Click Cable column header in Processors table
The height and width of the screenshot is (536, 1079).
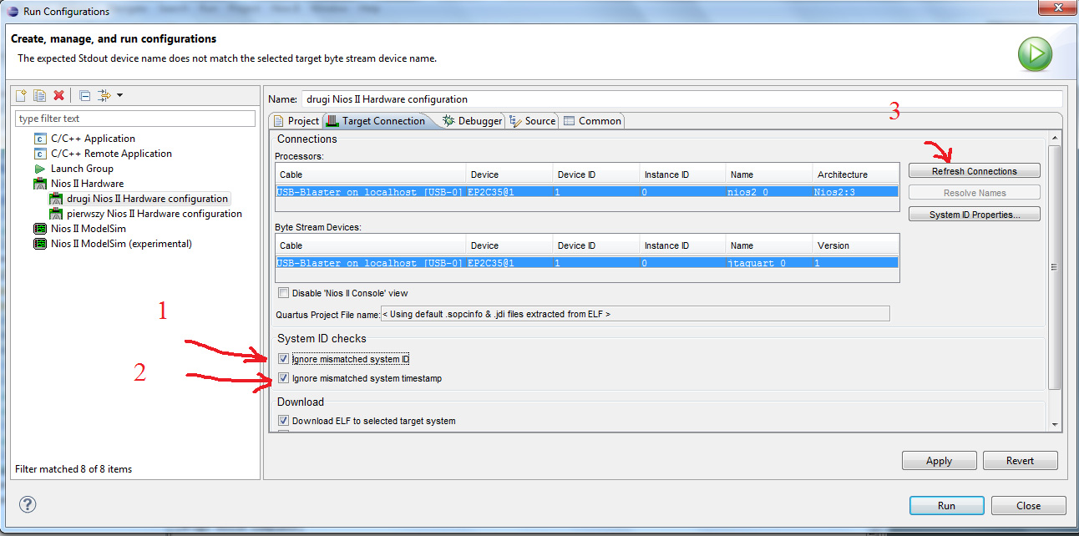371,174
